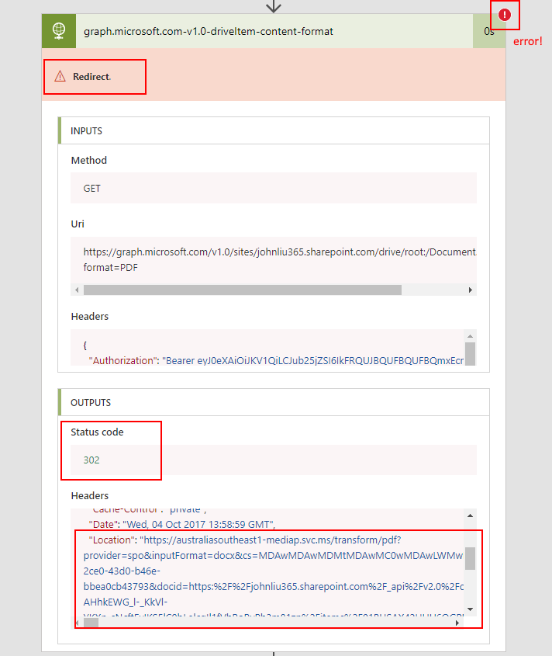The height and width of the screenshot is (656, 552).
Task: Click left arrow of output Headers horizontal scrollbar
Action: click(77, 622)
